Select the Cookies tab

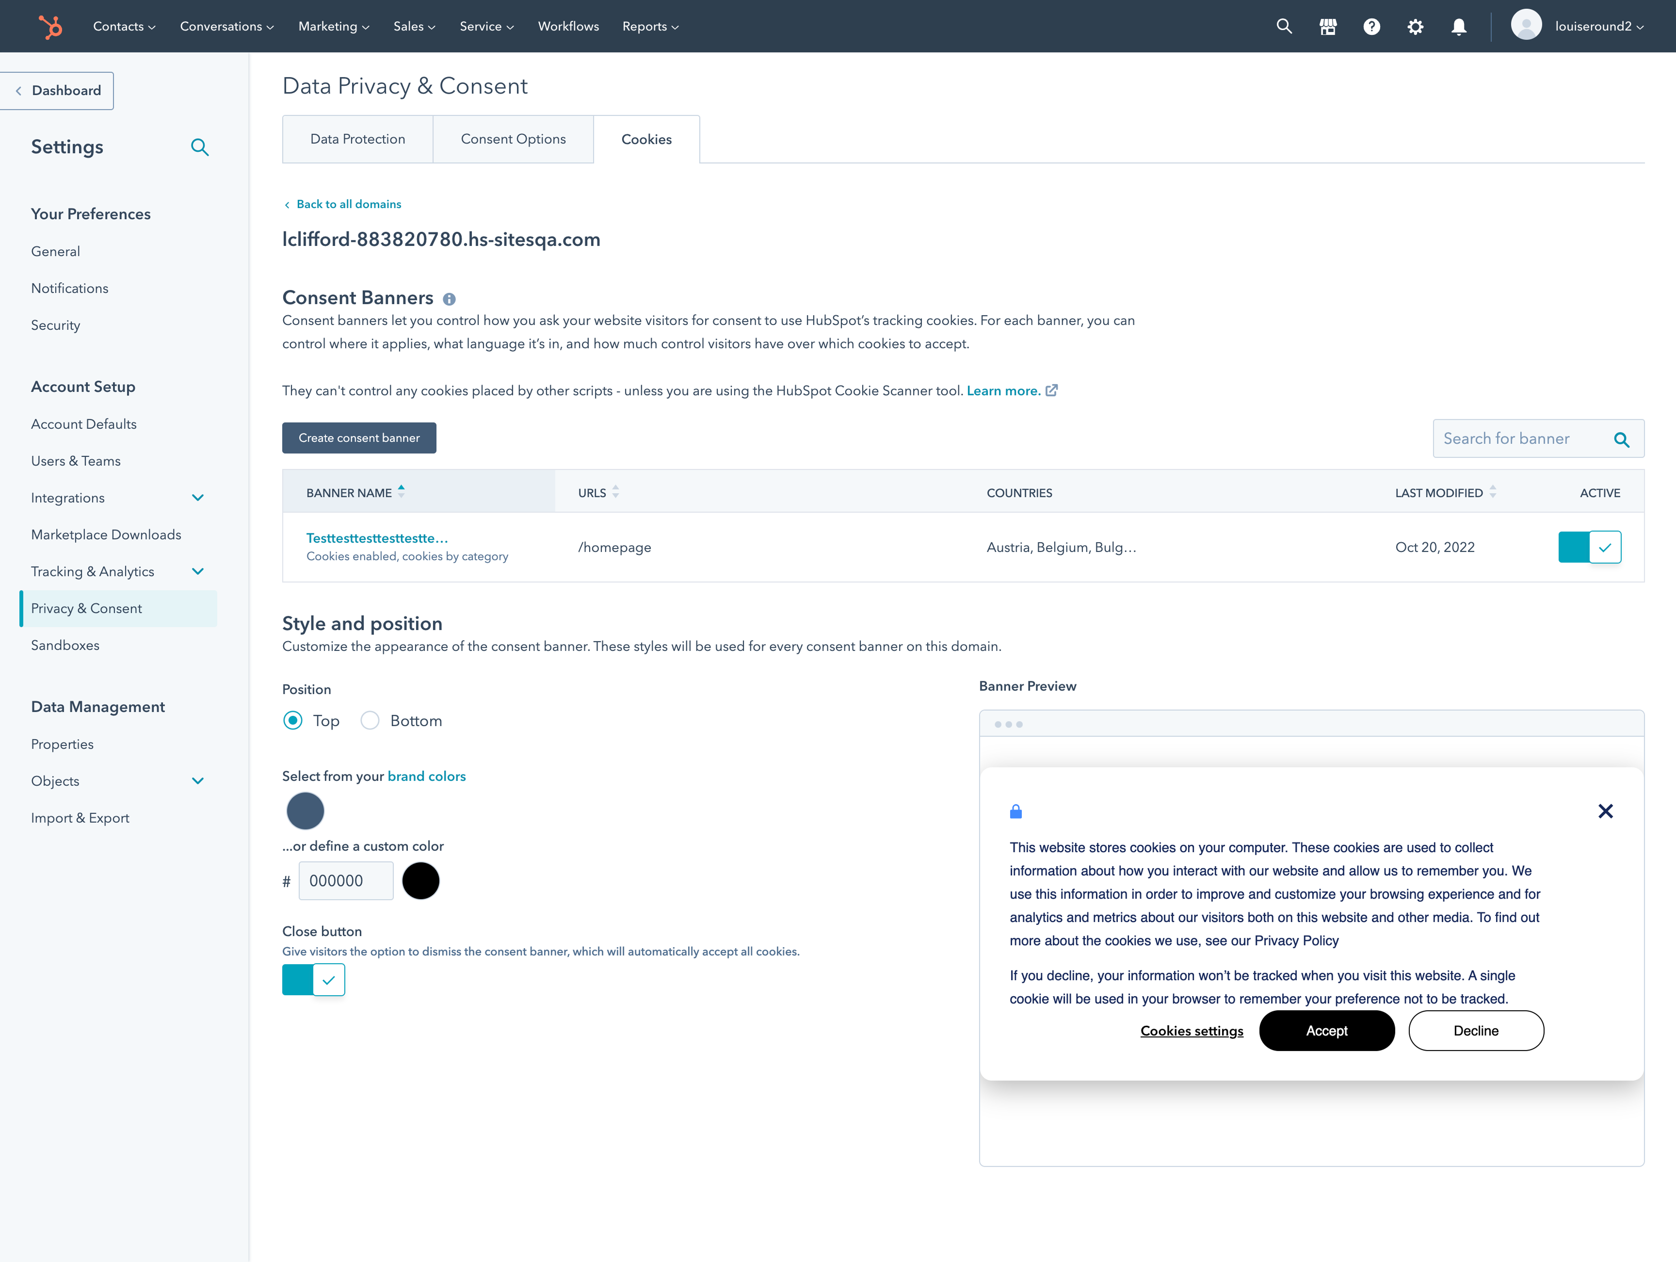coord(646,140)
